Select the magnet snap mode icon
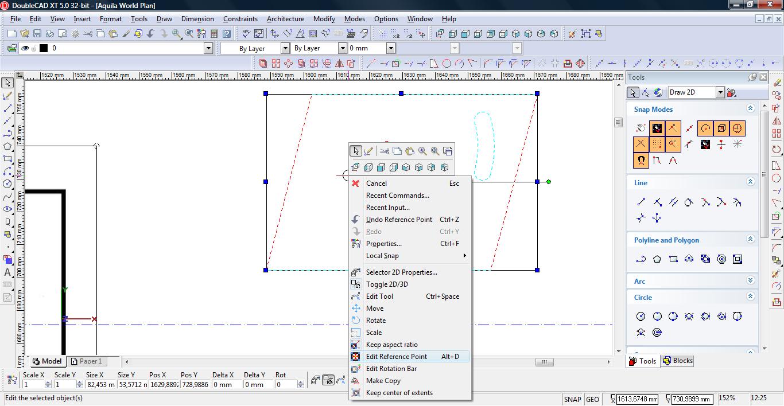Viewport: 784px width, 406px height. [641, 161]
